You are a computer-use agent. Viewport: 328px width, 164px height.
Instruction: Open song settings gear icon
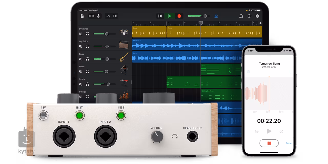point(249,16)
